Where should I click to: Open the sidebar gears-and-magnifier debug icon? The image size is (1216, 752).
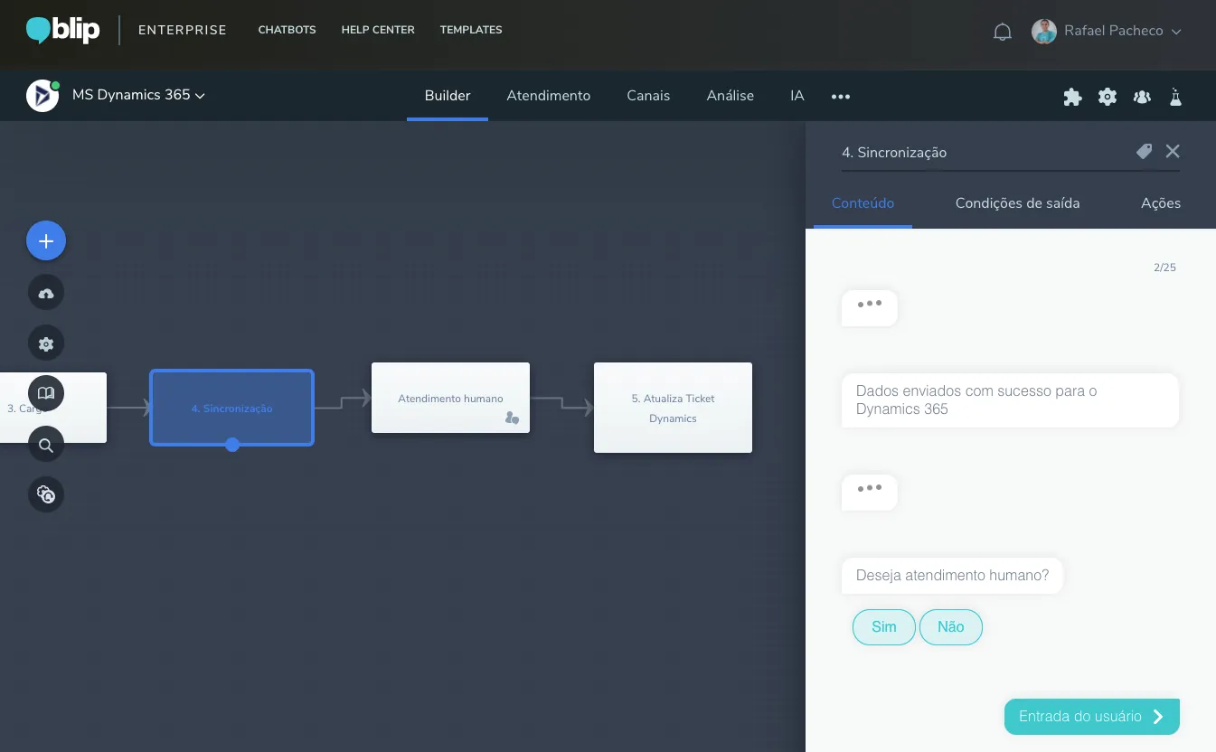(x=46, y=494)
